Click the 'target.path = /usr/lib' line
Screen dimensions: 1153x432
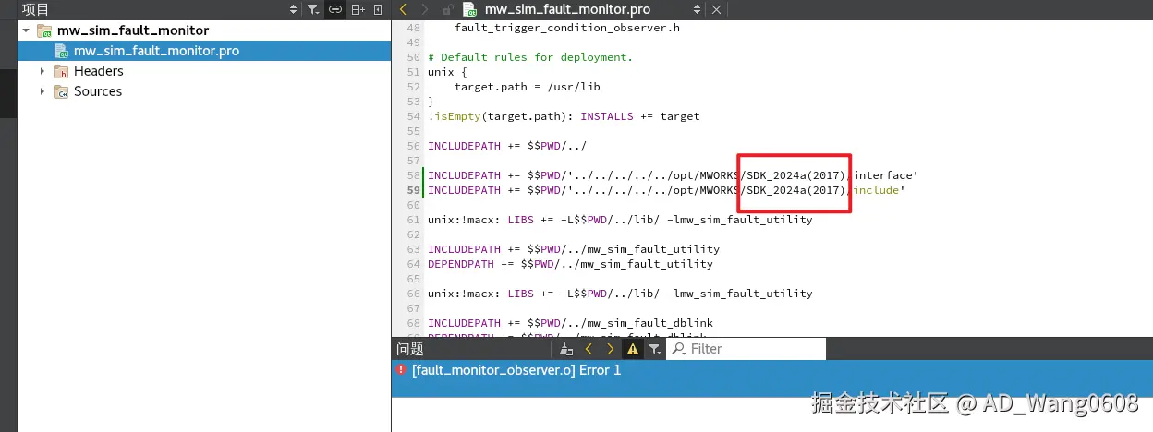(x=528, y=87)
